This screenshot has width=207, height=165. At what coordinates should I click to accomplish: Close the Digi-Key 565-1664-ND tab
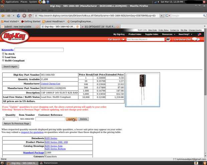pyautogui.click(x=77, y=27)
